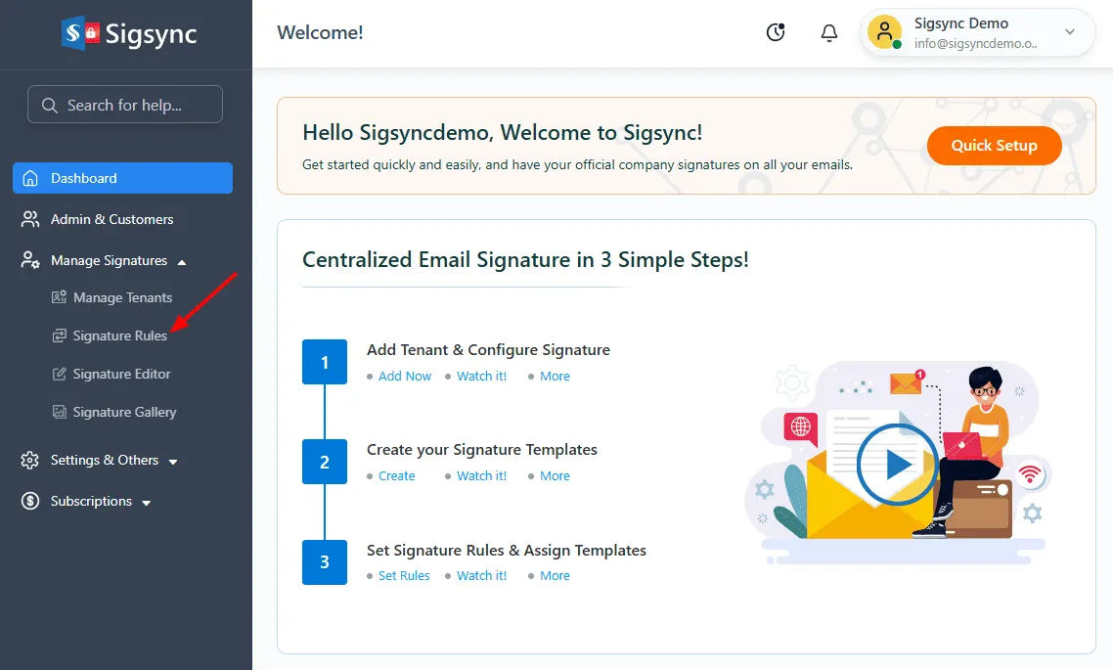Click the user avatar icon

(x=884, y=32)
